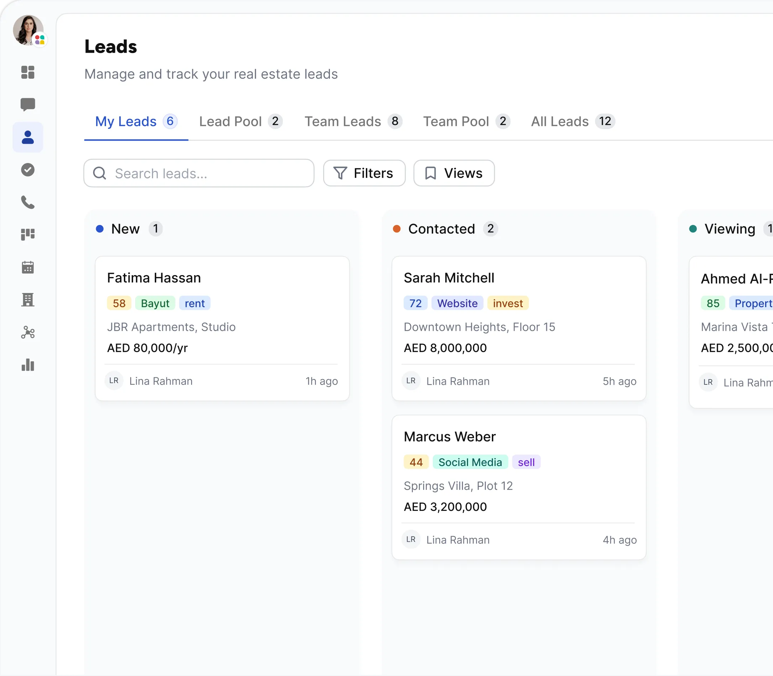The image size is (773, 676).
Task: Click the 44 score badge
Action: [x=416, y=462]
